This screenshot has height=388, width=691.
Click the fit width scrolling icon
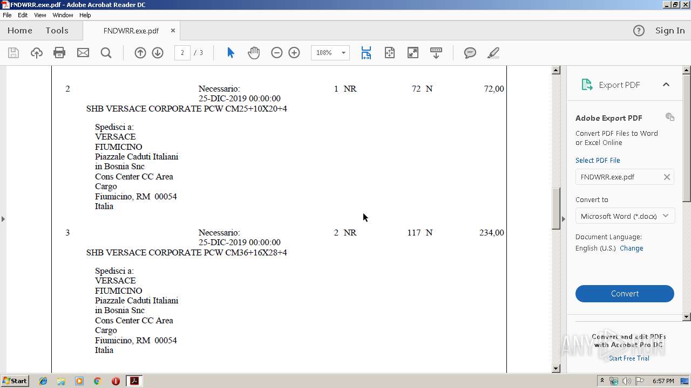coord(366,53)
